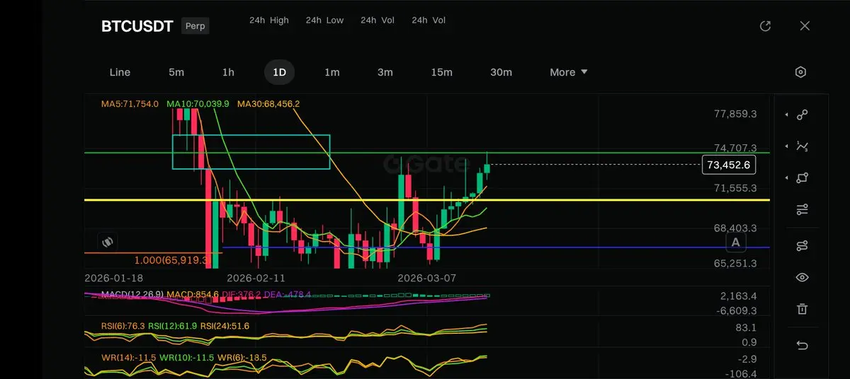Close the chart view
This screenshot has height=379, width=850.
pyautogui.click(x=805, y=26)
